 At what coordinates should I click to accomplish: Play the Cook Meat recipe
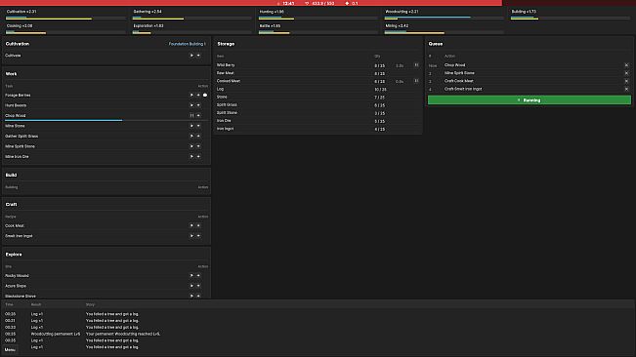coord(191,225)
